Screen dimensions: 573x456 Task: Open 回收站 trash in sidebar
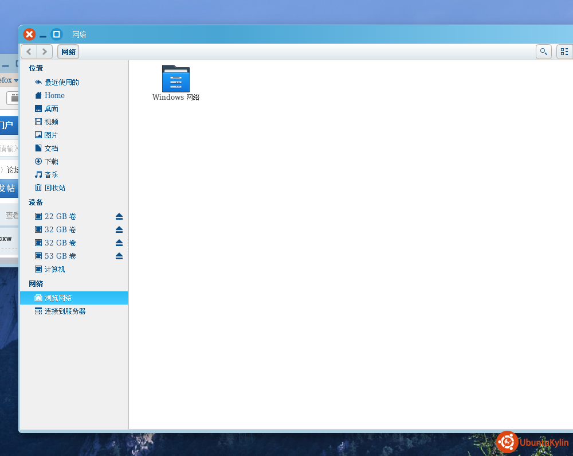pyautogui.click(x=54, y=188)
